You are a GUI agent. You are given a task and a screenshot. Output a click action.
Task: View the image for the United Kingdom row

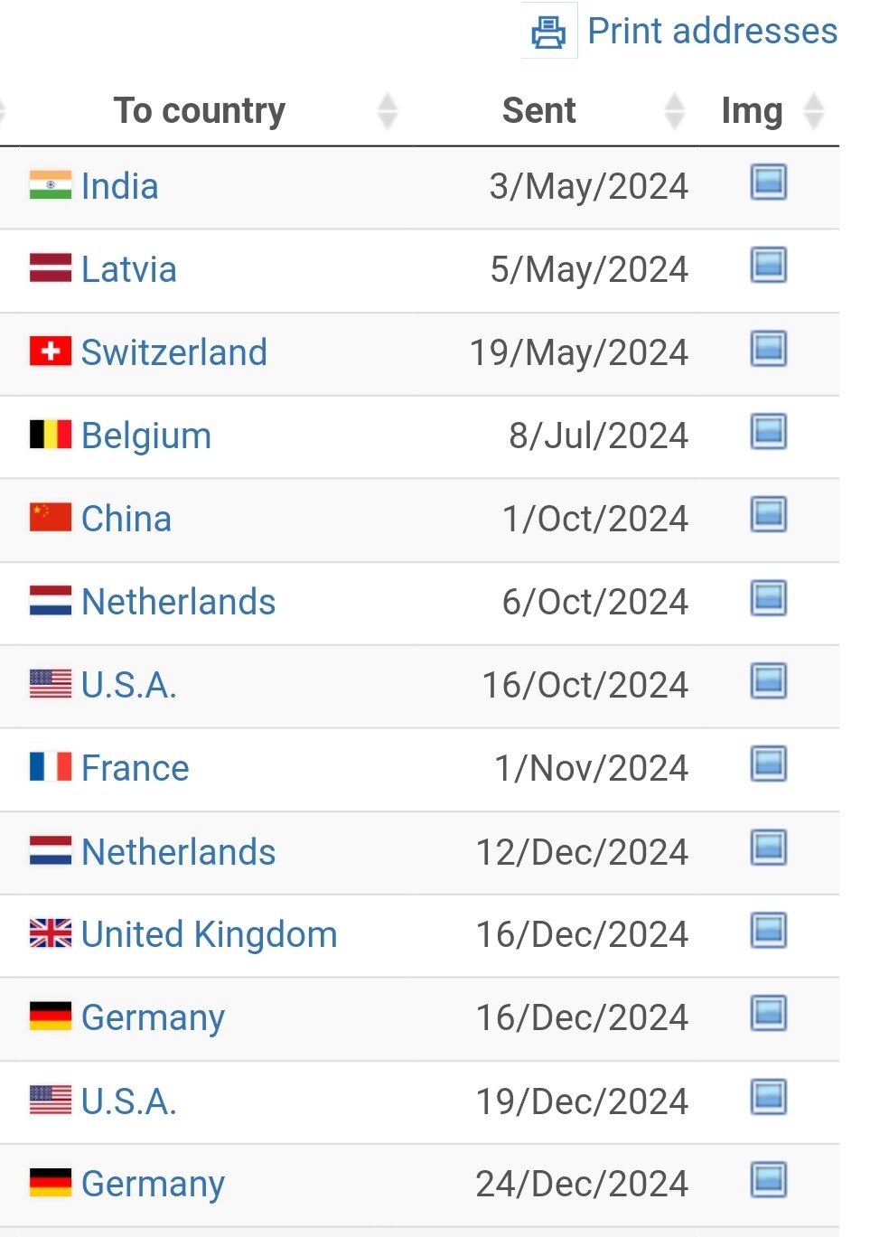pyautogui.click(x=769, y=931)
